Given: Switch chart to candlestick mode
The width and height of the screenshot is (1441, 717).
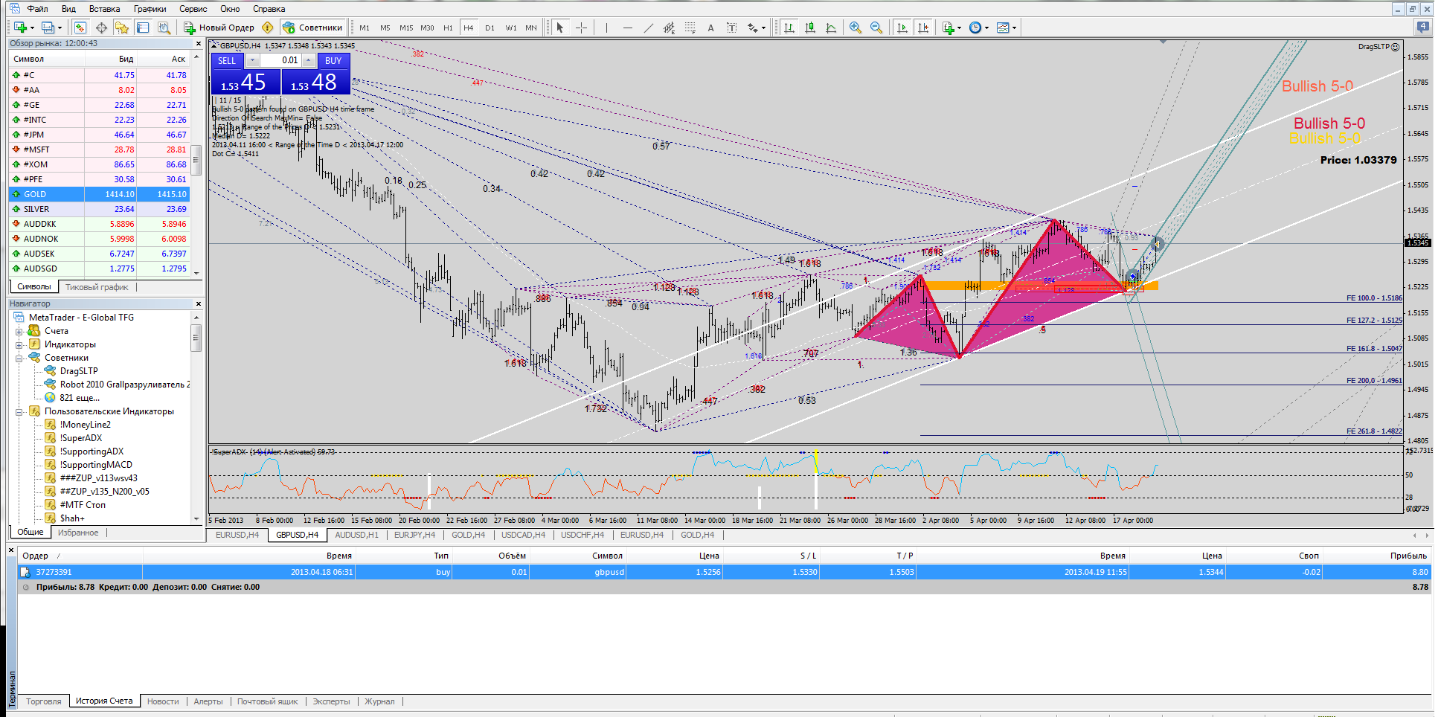Looking at the screenshot, I should [810, 28].
